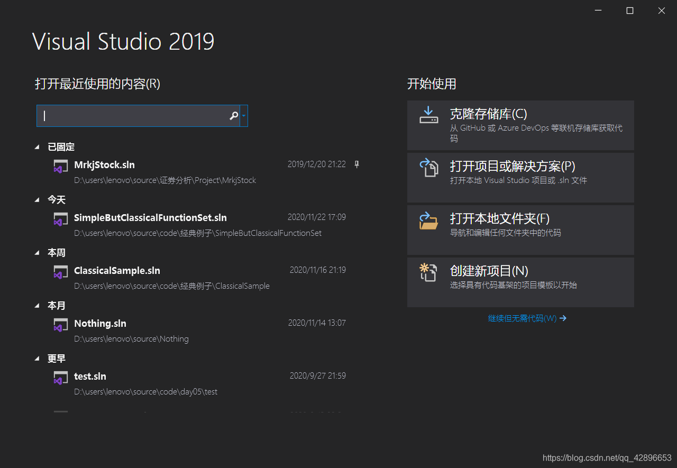Collapse the 已固定 group
The width and height of the screenshot is (677, 468).
(37, 147)
